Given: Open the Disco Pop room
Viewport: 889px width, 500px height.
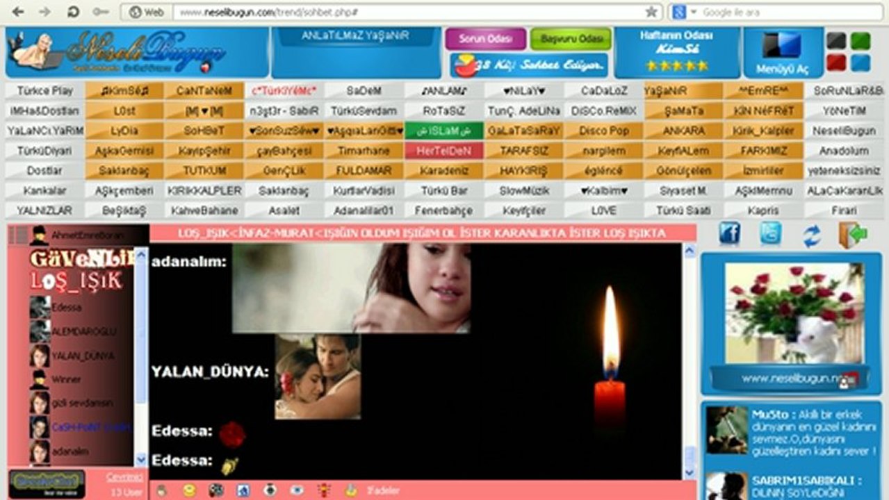Looking at the screenshot, I should tap(604, 131).
